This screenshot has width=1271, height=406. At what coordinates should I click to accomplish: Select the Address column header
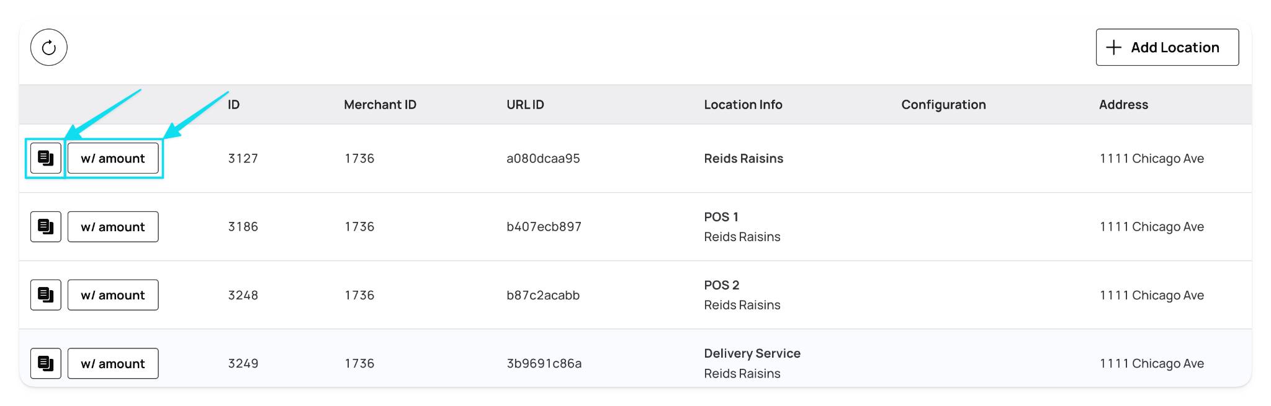point(1123,105)
